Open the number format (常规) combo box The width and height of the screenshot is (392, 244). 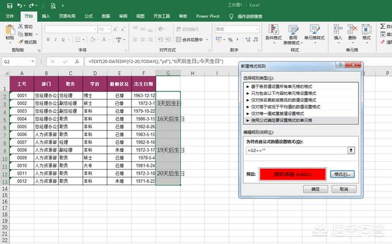pos(237,29)
